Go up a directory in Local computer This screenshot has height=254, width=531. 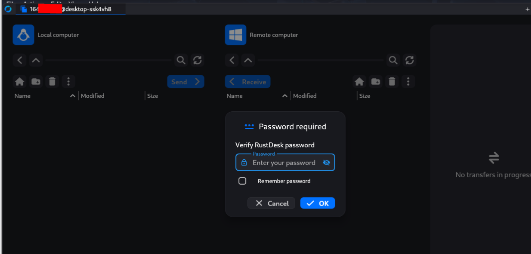pos(36,60)
